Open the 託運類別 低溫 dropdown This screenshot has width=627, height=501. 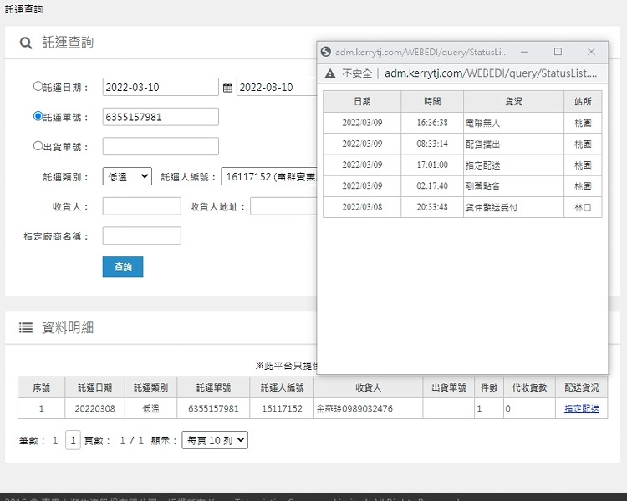[x=127, y=176]
